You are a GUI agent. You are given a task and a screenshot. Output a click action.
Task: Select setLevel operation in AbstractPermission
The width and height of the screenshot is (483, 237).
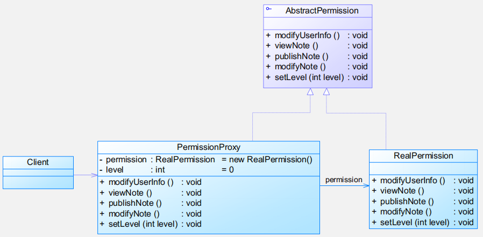point(317,77)
